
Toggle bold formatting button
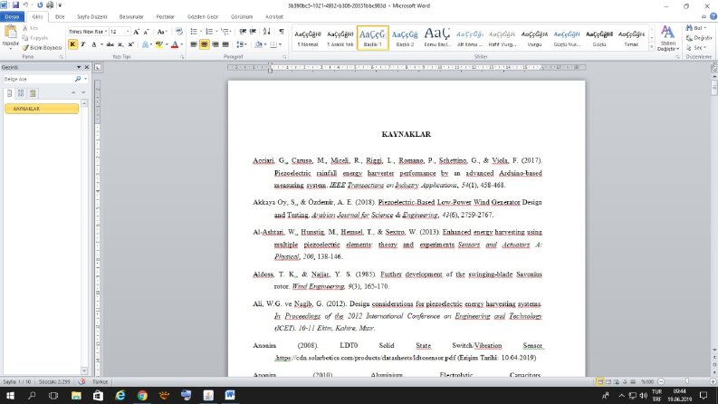coord(72,44)
